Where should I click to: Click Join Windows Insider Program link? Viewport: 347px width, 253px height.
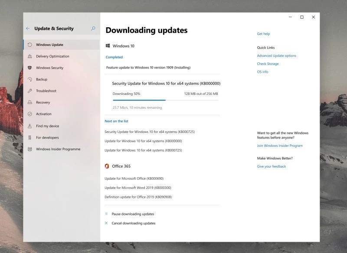pyautogui.click(x=279, y=146)
